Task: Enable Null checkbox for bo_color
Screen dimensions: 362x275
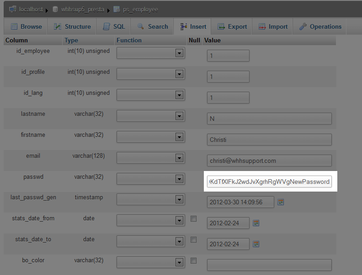Action: pyautogui.click(x=194, y=261)
